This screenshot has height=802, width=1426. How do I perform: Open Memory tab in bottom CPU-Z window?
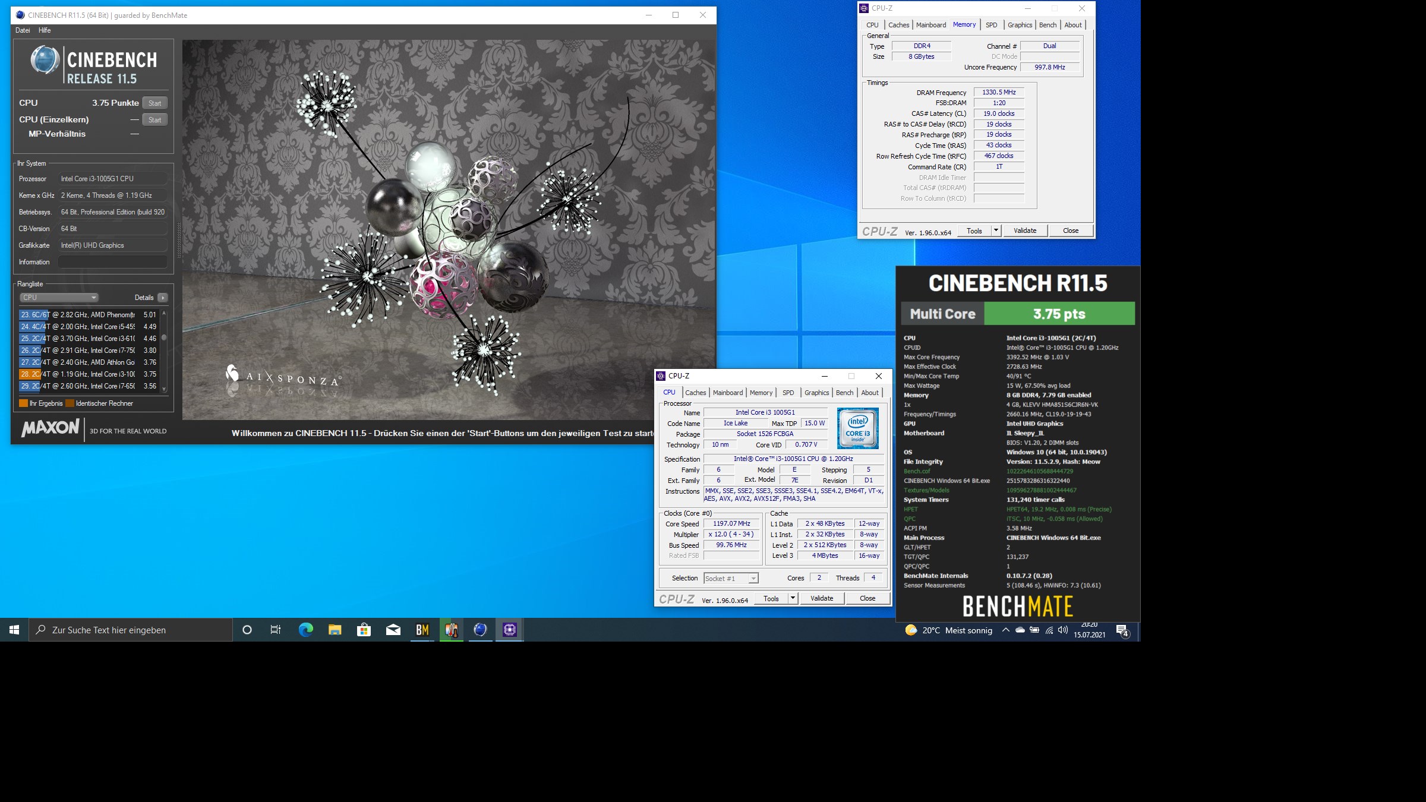point(761,393)
